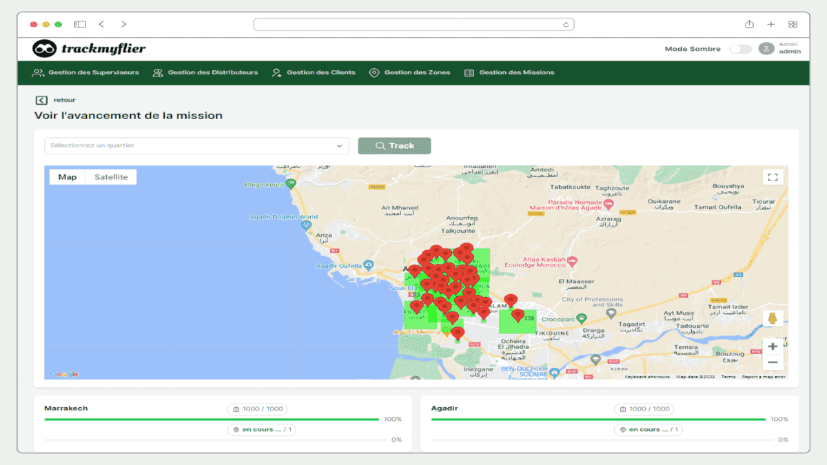Open the browser share menu
This screenshot has height=465, width=827.
pos(749,24)
